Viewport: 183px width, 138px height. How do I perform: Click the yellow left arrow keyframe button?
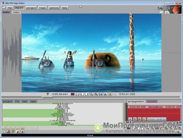click(4, 128)
